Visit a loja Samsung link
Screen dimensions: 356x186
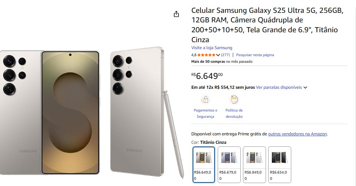click(x=211, y=48)
